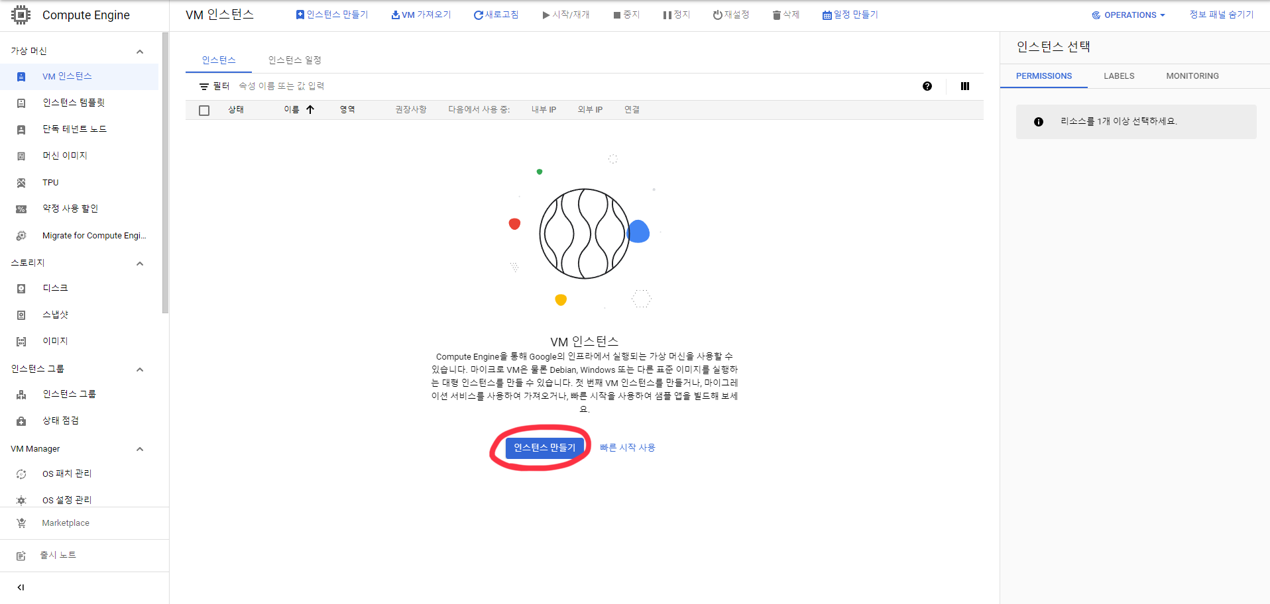
Task: Click 시작/재개 in the toolbar
Action: click(x=565, y=15)
